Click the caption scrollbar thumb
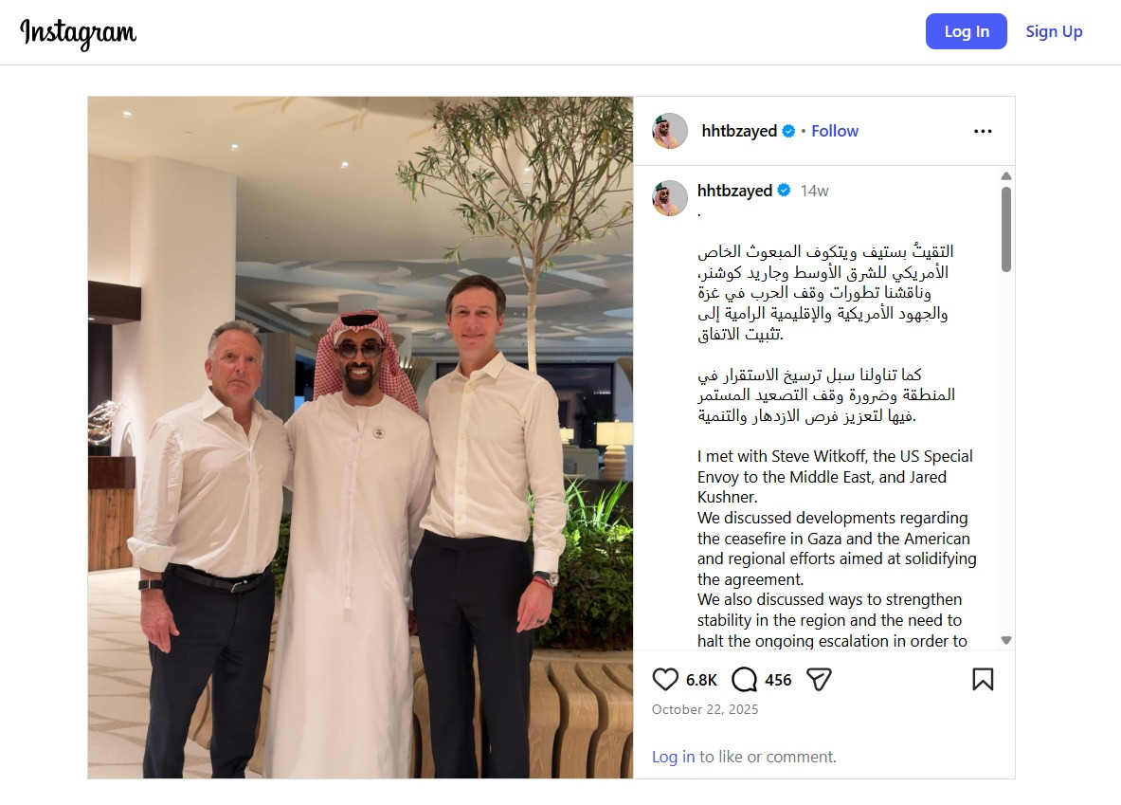The image size is (1121, 805). click(x=1006, y=229)
